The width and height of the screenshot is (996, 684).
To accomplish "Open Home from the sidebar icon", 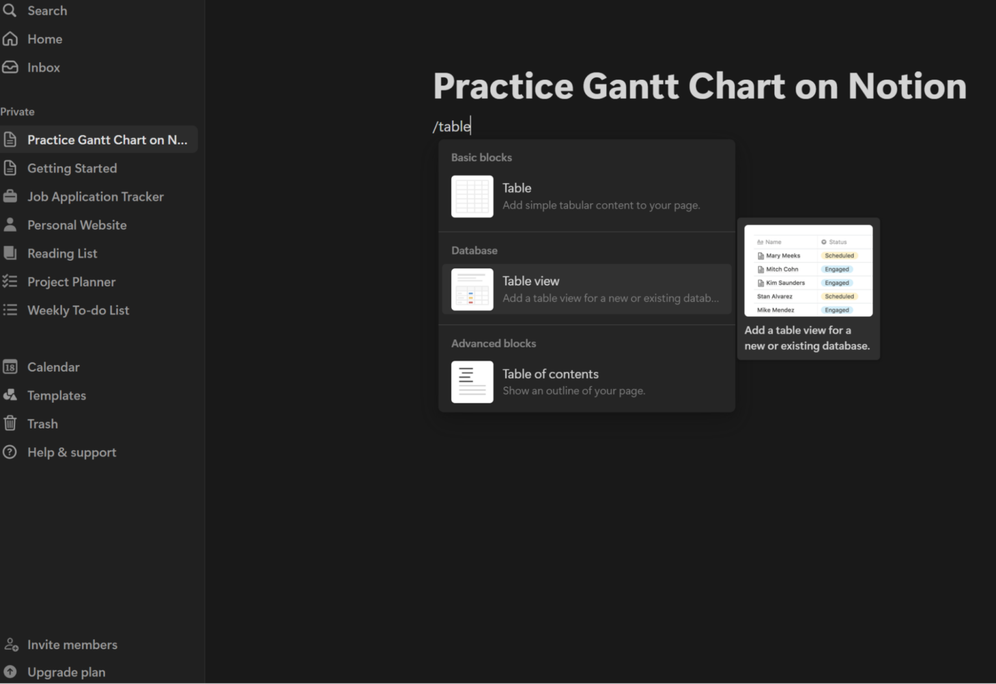I will 10,39.
